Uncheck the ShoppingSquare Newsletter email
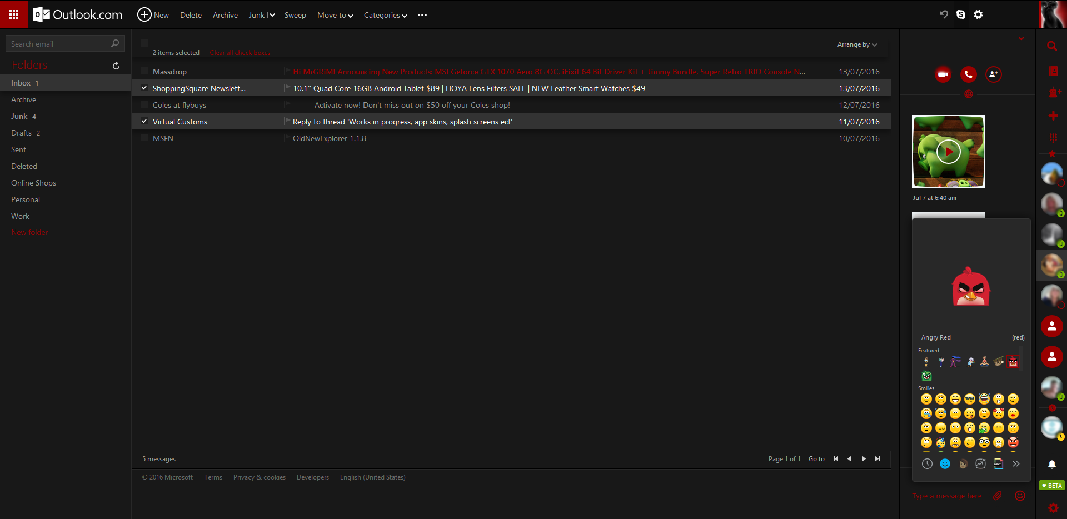1067x519 pixels. coord(144,88)
